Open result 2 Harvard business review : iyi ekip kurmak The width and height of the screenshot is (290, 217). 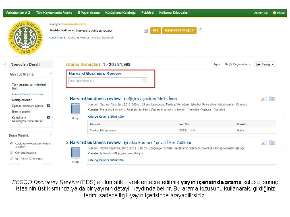tap(131, 142)
